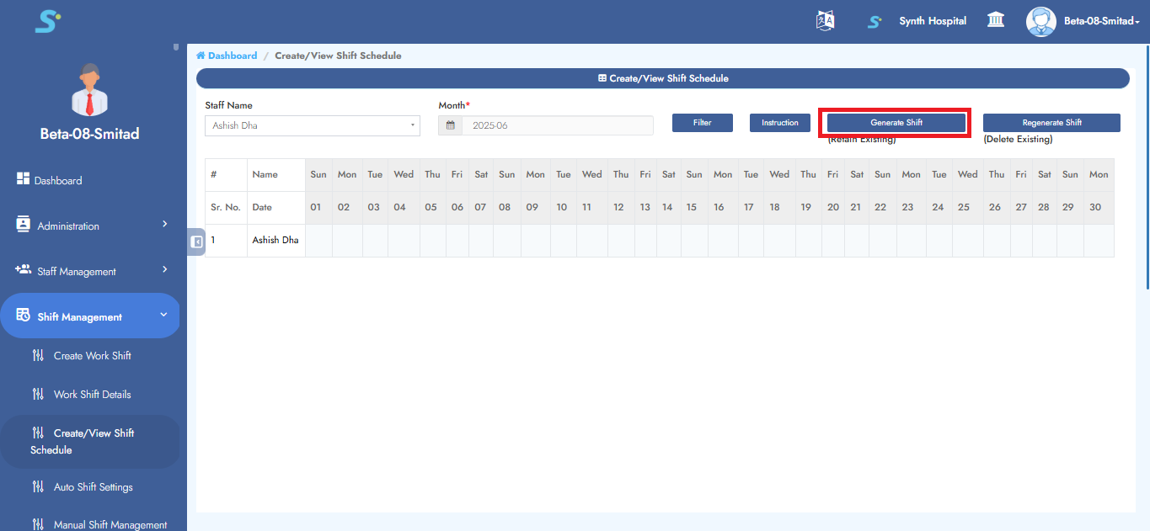
Task: Click the Regenerate Shift button
Action: click(x=1051, y=123)
